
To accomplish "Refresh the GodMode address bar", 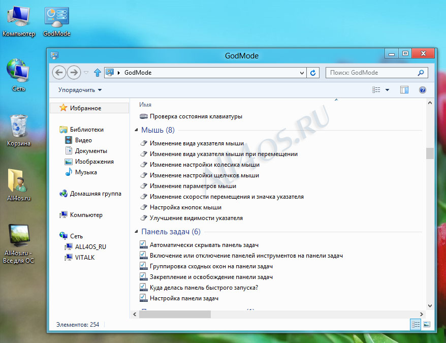I will point(313,73).
